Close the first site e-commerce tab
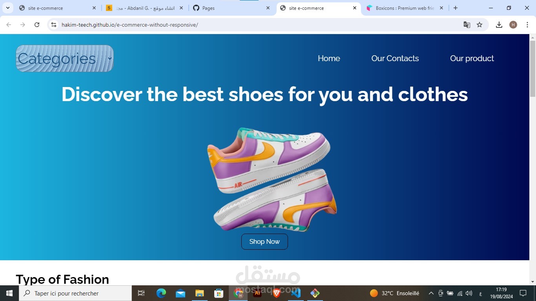 (x=94, y=8)
